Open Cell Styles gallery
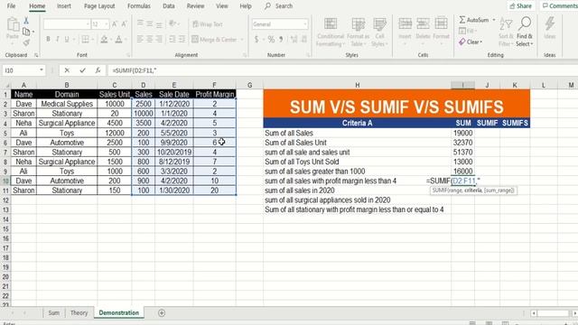The height and width of the screenshot is (325, 578). tap(379, 32)
